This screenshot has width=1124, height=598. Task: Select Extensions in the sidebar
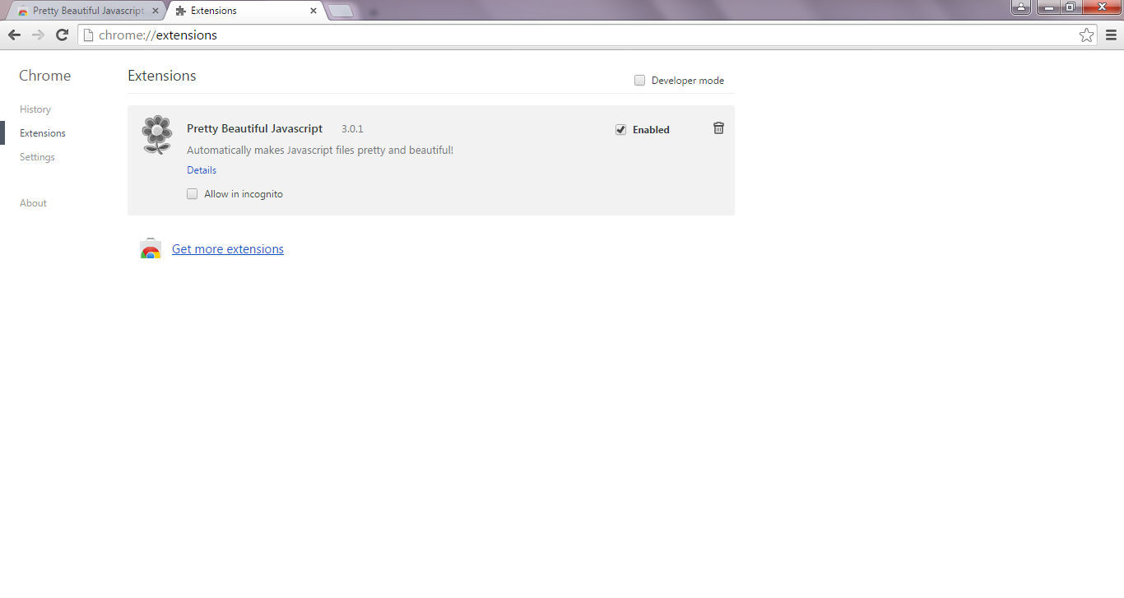(43, 133)
